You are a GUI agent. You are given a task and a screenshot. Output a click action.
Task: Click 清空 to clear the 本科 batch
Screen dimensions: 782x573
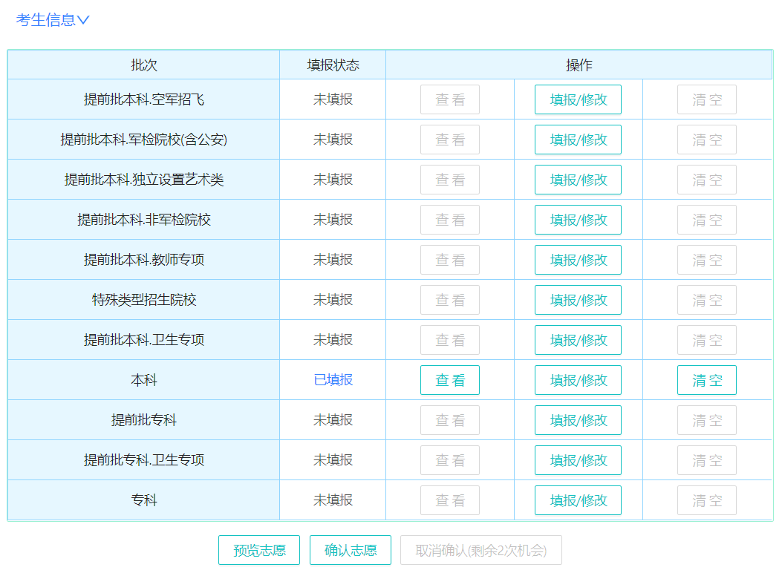click(x=706, y=380)
